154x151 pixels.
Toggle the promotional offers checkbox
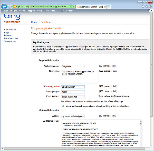(63, 106)
